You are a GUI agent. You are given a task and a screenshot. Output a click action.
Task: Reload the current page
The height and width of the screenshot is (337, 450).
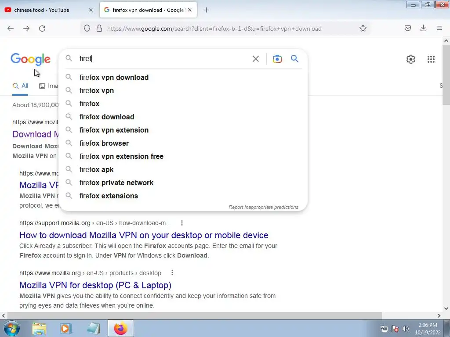click(42, 29)
